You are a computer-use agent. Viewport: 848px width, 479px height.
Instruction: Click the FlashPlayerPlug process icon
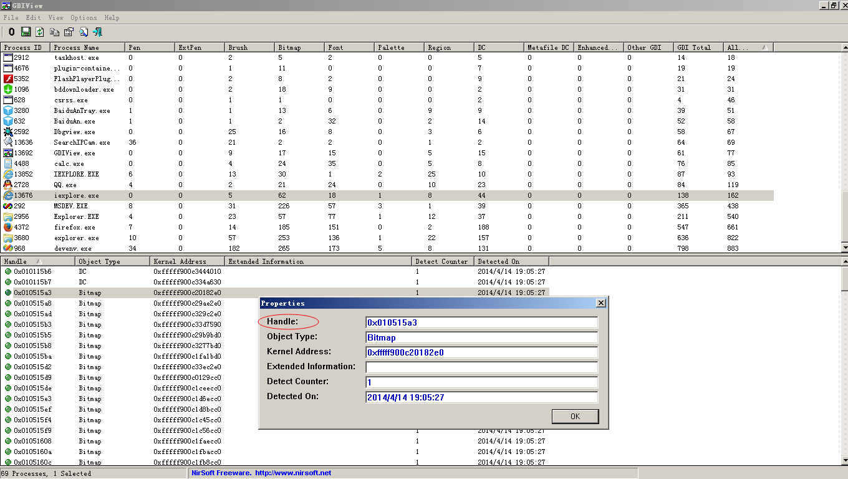point(8,79)
